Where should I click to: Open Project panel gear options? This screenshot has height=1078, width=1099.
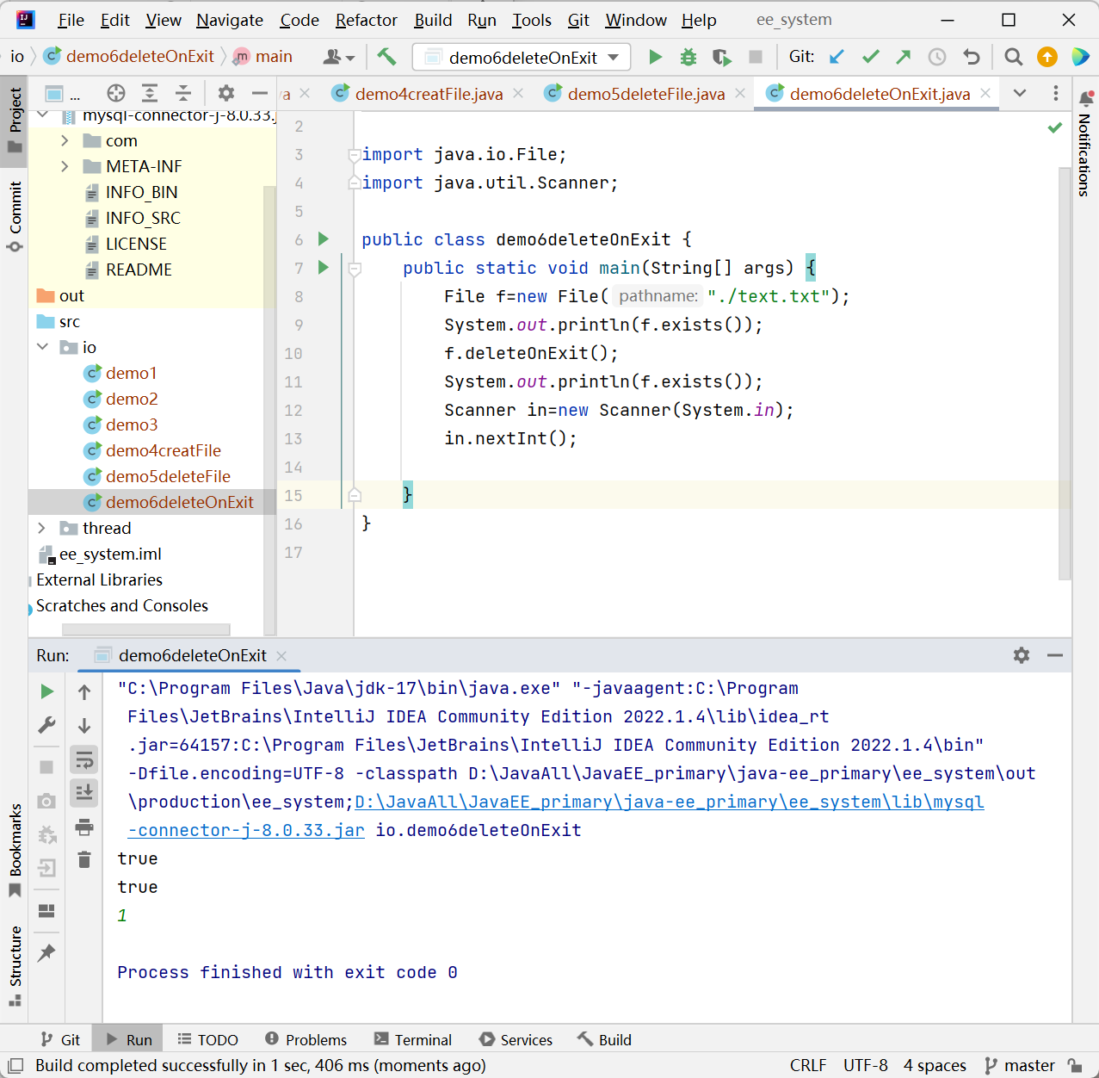point(226,93)
